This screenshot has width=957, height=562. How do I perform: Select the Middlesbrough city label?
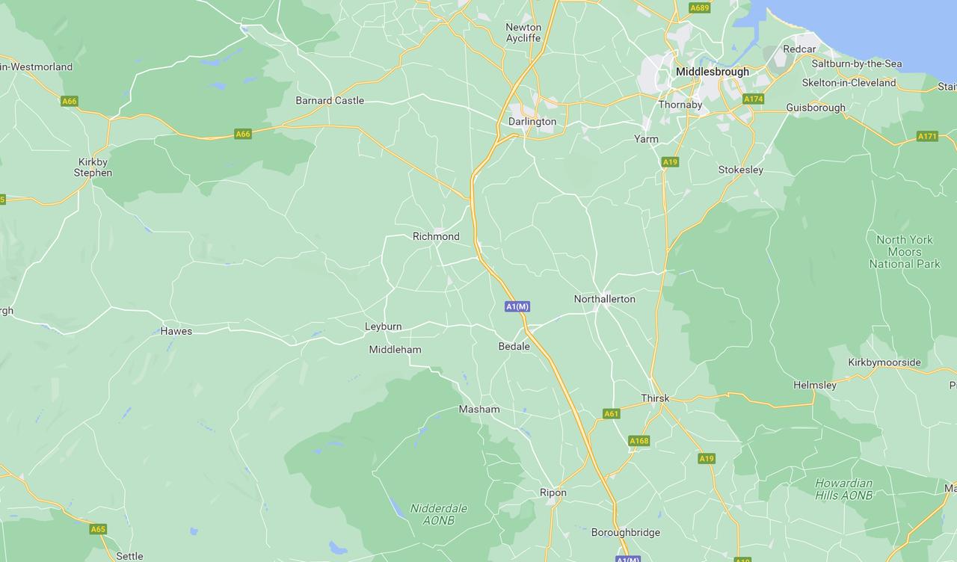click(x=712, y=72)
